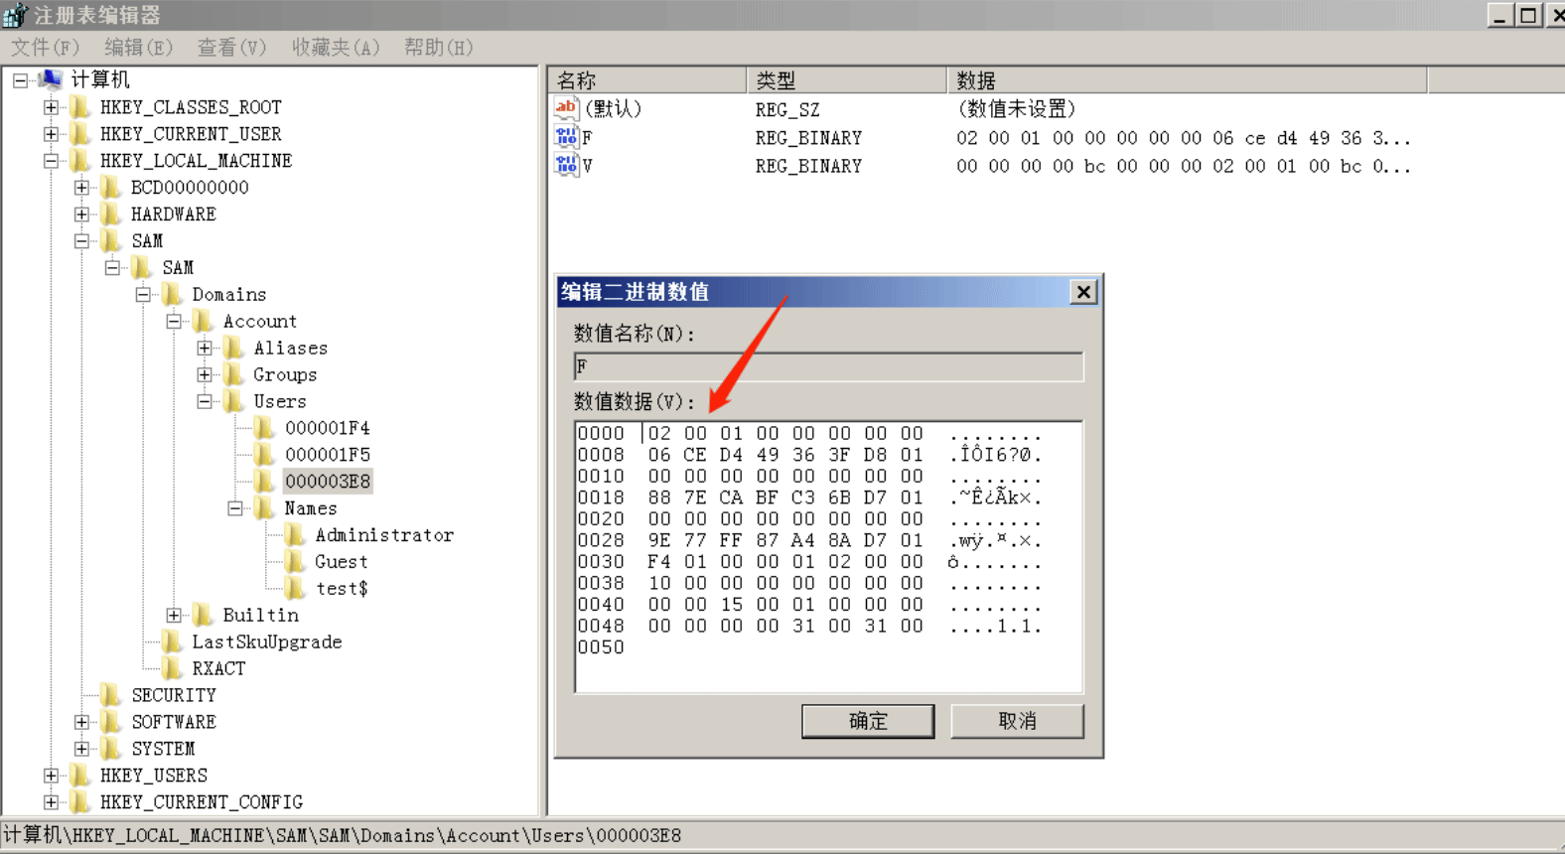Select the binary value F icon
This screenshot has height=854, width=1565.
point(566,137)
